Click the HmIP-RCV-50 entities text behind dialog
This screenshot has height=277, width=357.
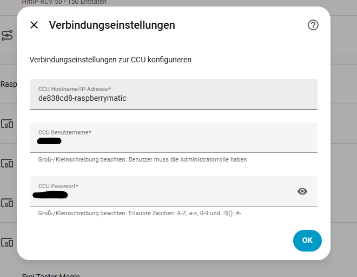pos(64,2)
